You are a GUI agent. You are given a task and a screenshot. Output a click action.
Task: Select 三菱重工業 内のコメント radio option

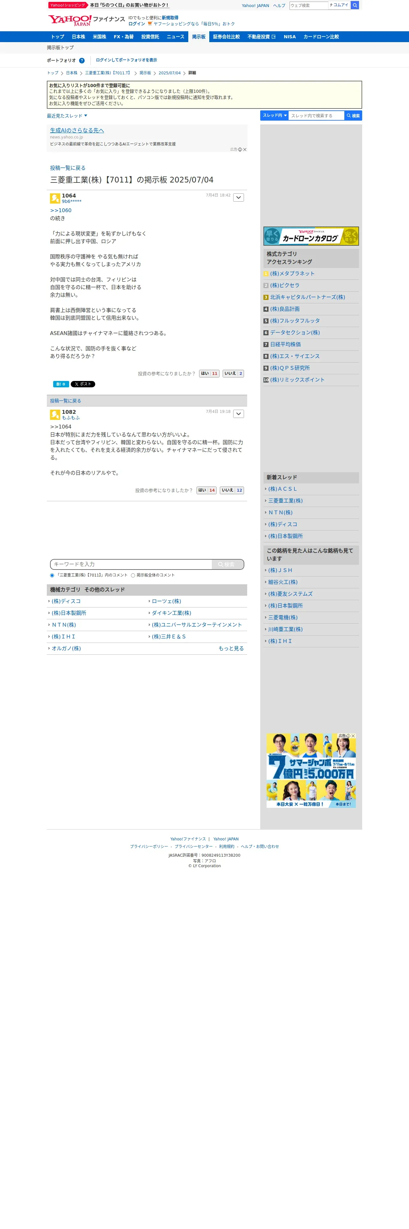tap(52, 575)
